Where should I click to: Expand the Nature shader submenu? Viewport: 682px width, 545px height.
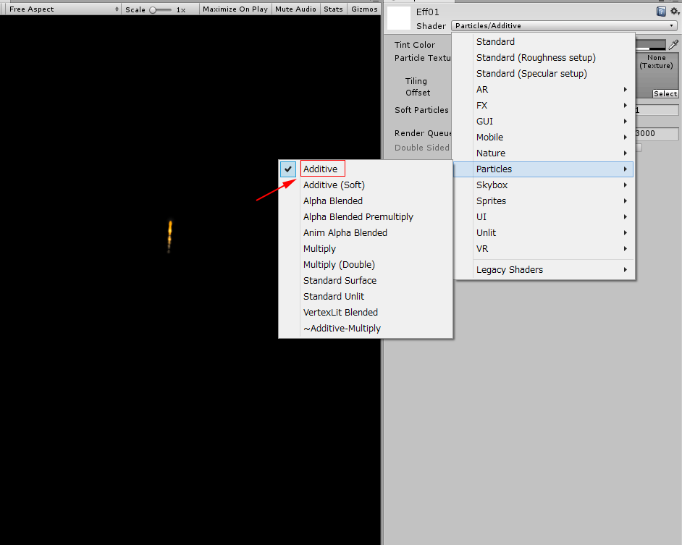544,153
